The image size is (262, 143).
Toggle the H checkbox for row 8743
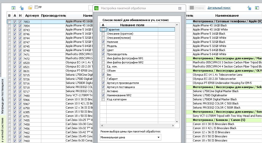click(20, 30)
